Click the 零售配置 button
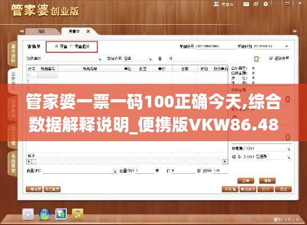This screenshot has height=225, width=307. (x=52, y=189)
